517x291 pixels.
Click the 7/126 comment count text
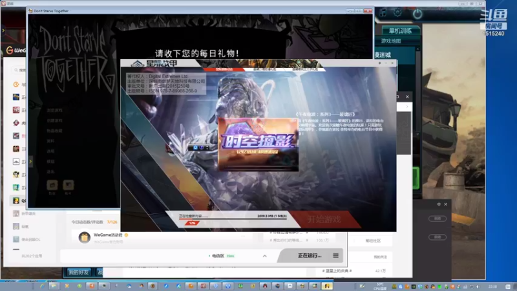coord(112,222)
